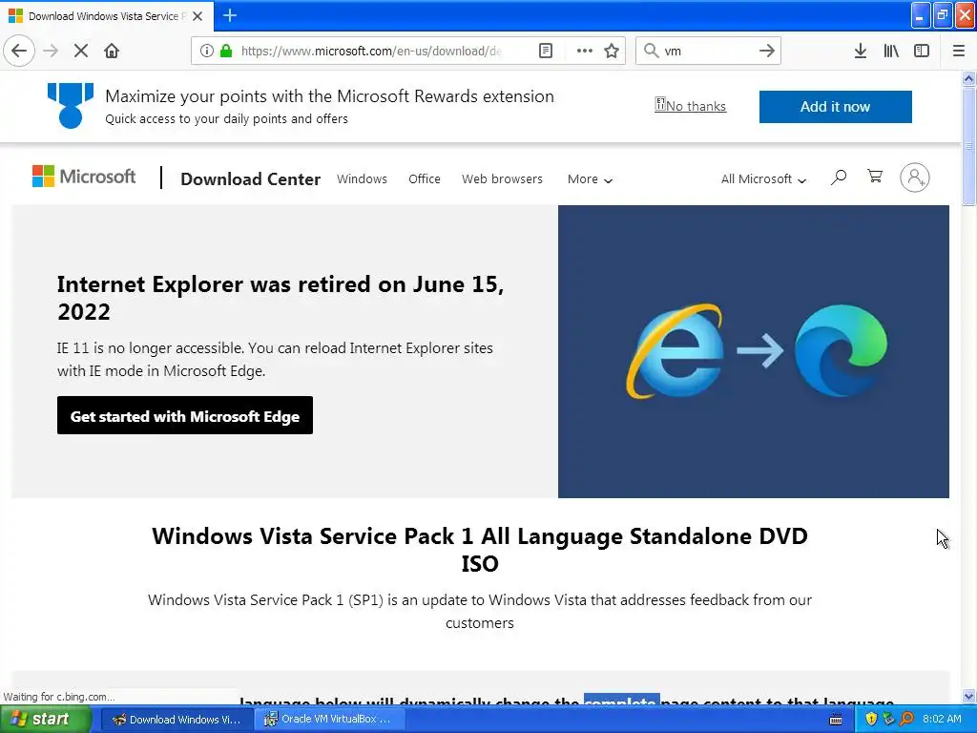Open the Firefox hamburger menu
Image resolution: width=977 pixels, height=733 pixels.
click(x=959, y=51)
